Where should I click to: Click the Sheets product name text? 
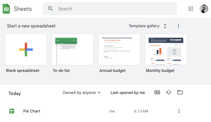[x=23, y=9]
